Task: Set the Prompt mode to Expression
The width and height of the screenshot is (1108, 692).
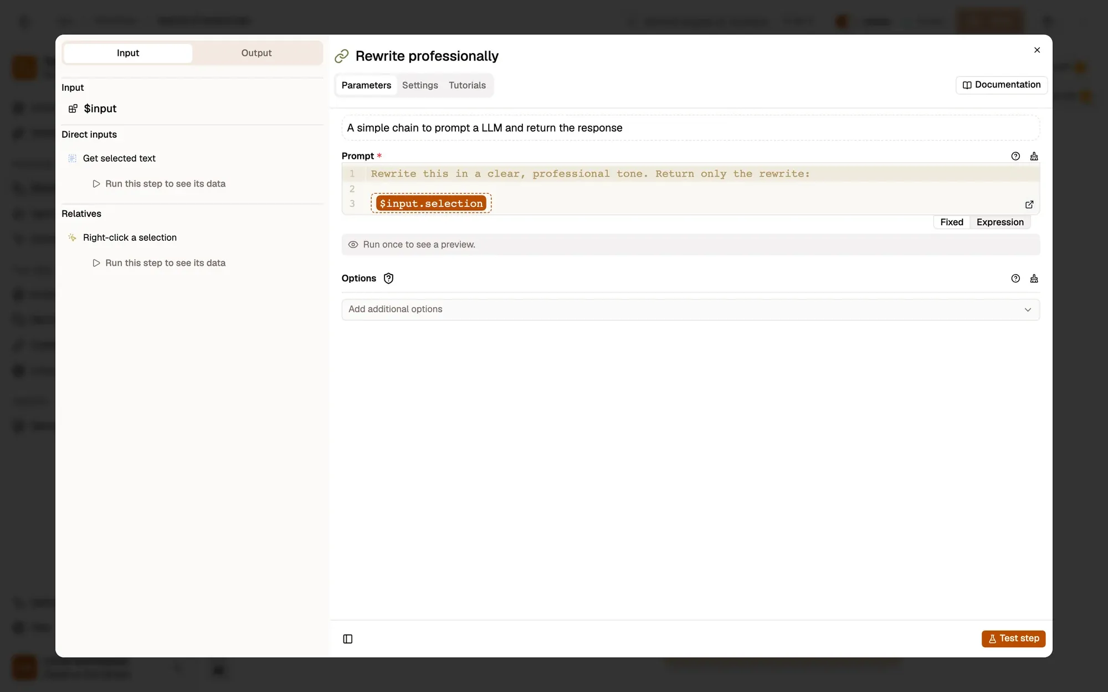Action: click(1000, 222)
